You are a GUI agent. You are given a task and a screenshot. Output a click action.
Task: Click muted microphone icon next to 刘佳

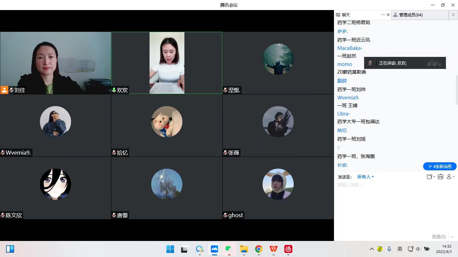point(11,90)
